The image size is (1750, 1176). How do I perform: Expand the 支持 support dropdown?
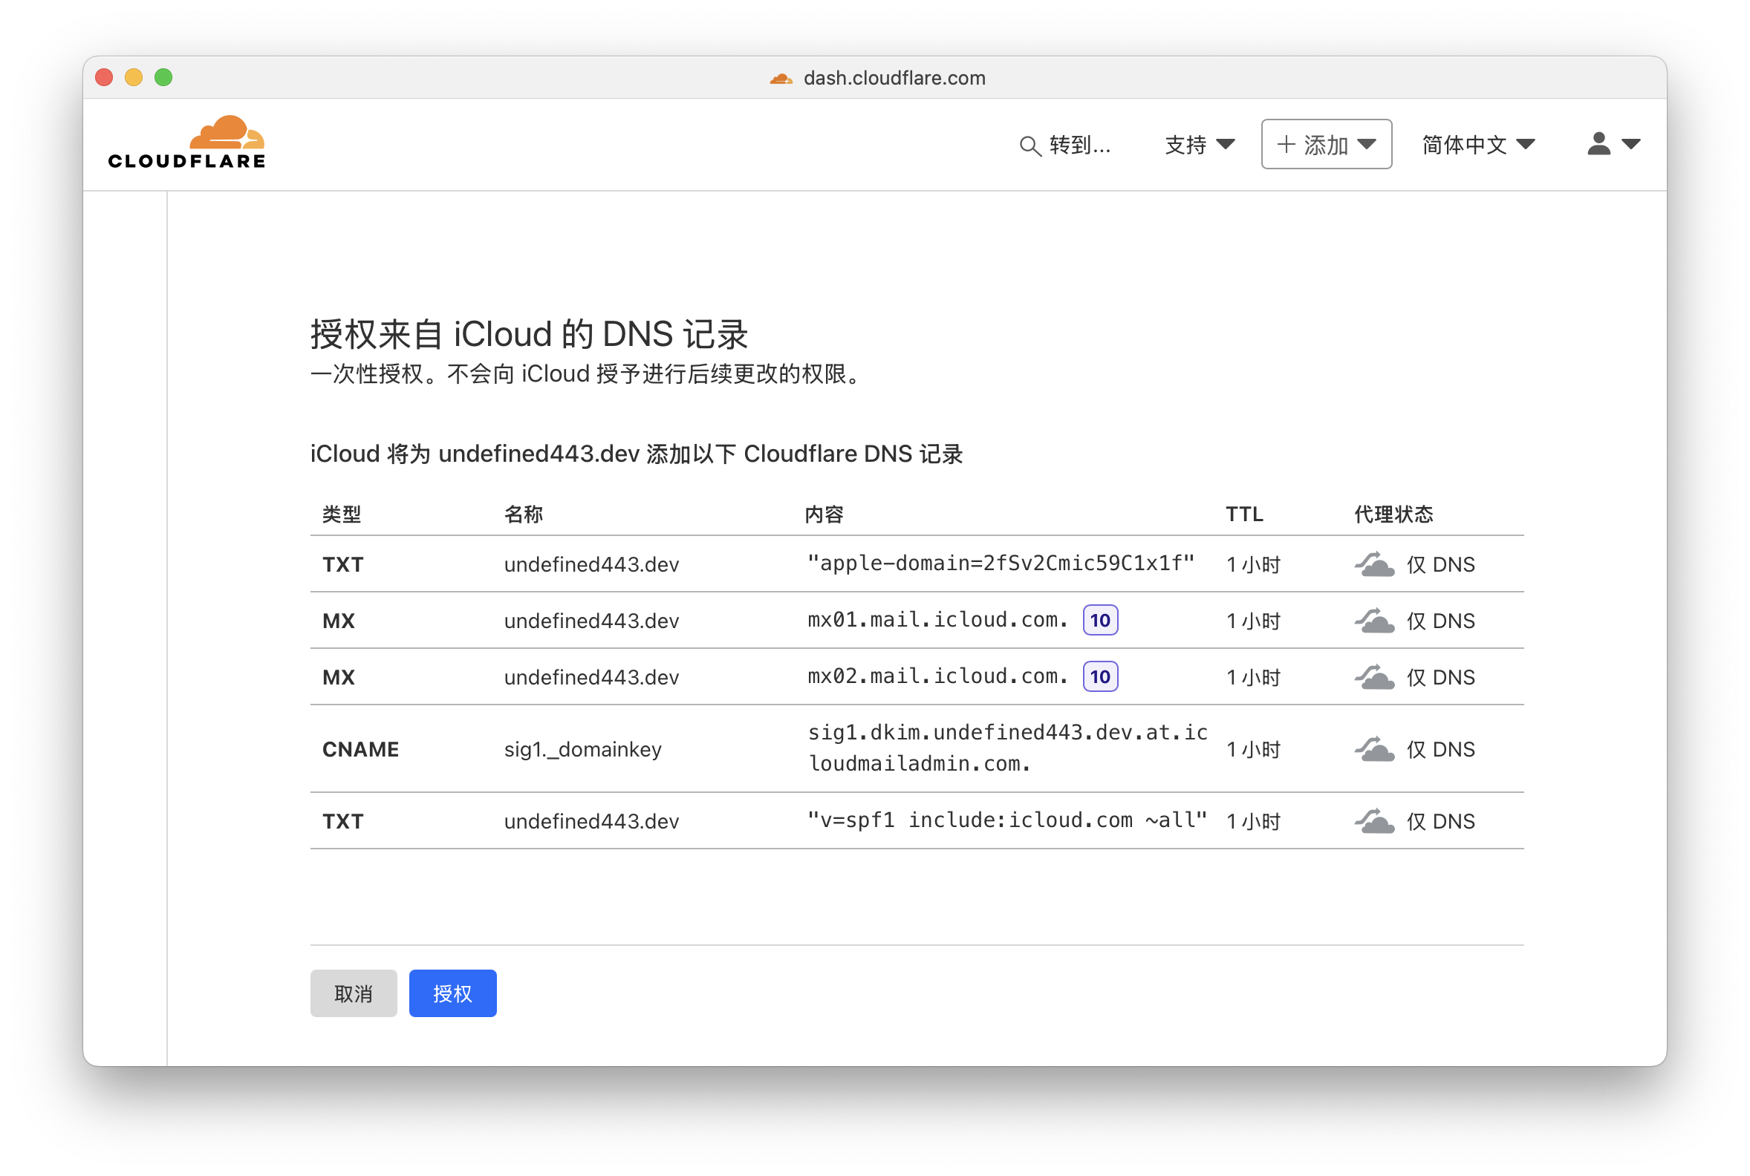point(1199,145)
